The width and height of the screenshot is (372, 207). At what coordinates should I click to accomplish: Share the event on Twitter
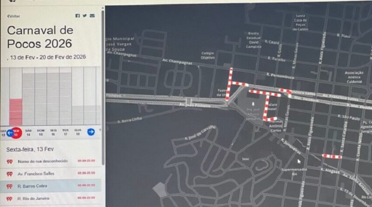pos(85,16)
